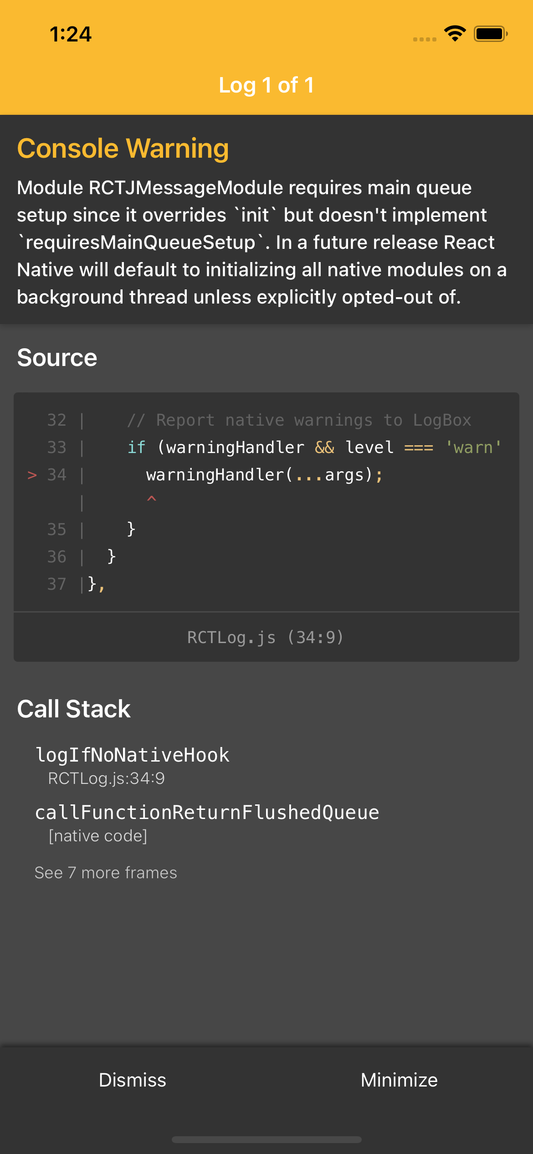The image size is (533, 1154).
Task: Tap the Log 1 of 1 header
Action: 266,85
